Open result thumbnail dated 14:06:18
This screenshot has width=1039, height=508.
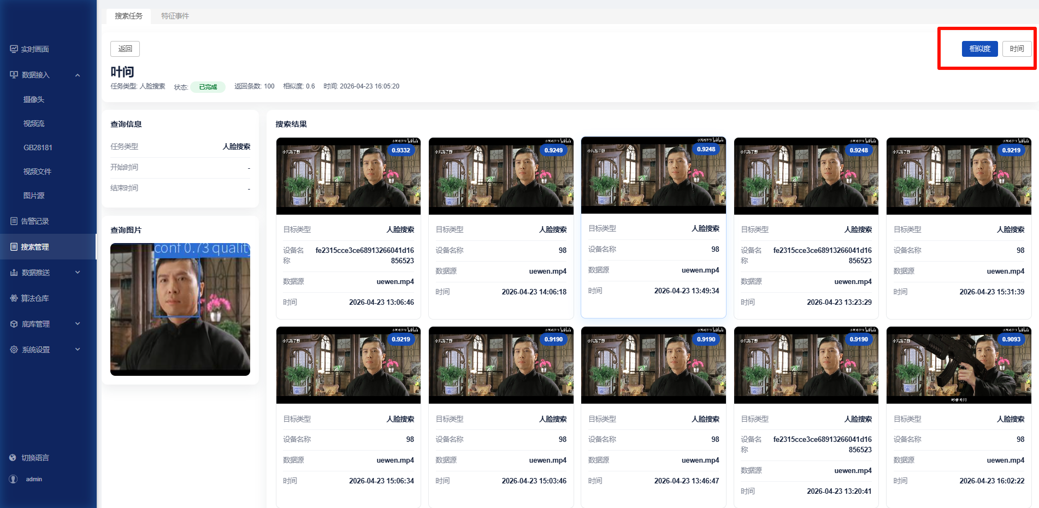501,176
